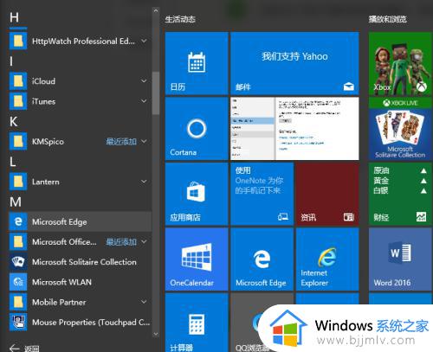Open the Cortana tile
The height and width of the screenshot is (352, 433).
pyautogui.click(x=197, y=129)
